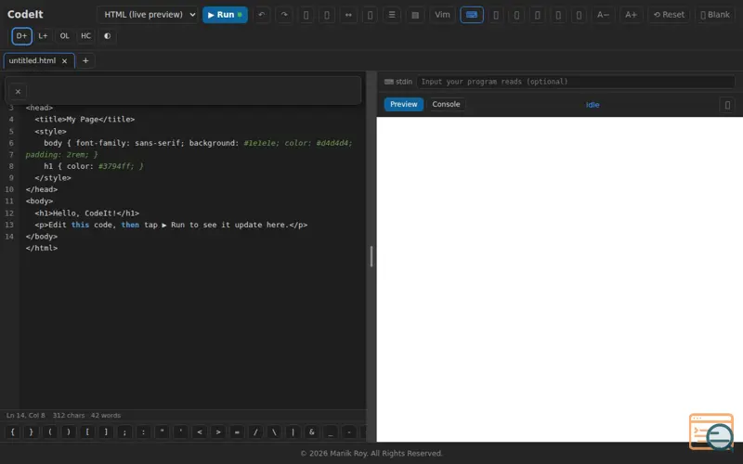Toggle Vim mode
The height and width of the screenshot is (464, 743).
point(442,15)
